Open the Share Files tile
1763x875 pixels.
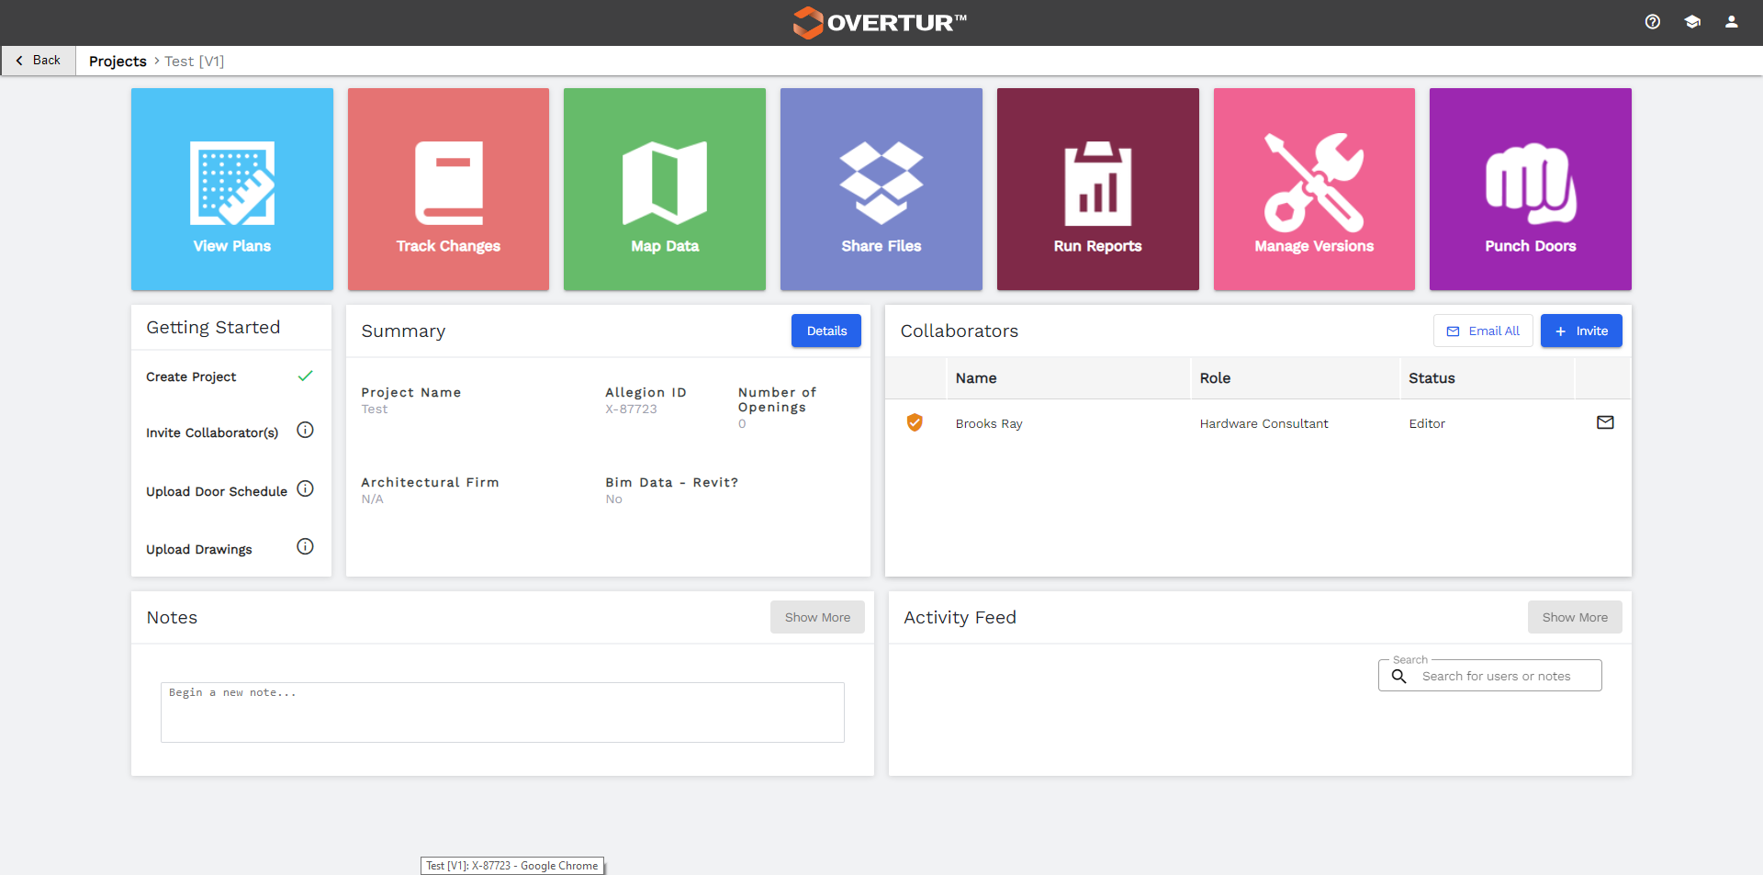tap(881, 189)
